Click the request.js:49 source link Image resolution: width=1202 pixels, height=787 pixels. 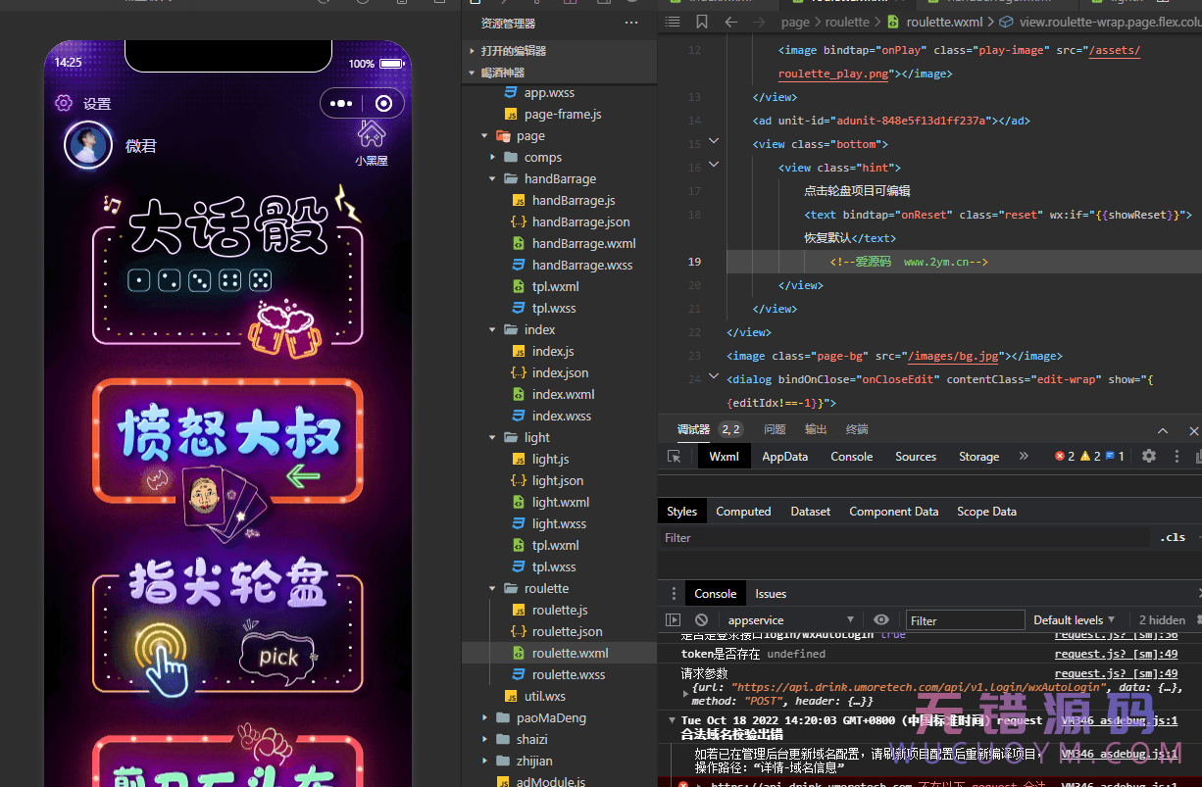coord(1116,654)
